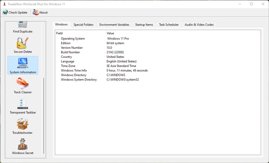This screenshot has width=269, height=163.
Task: Open the Transparent Taskbar icon
Action: 22,104
